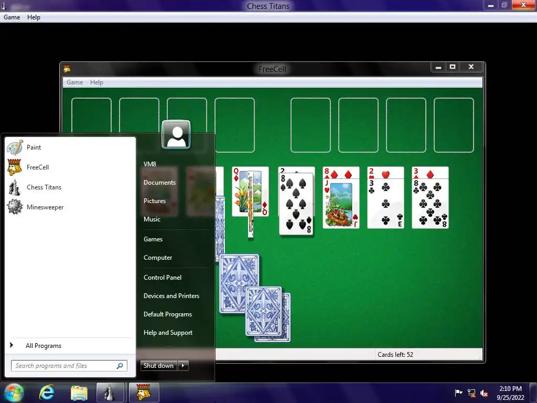Click the FreeCell window title icon
The image size is (537, 403).
click(x=67, y=69)
